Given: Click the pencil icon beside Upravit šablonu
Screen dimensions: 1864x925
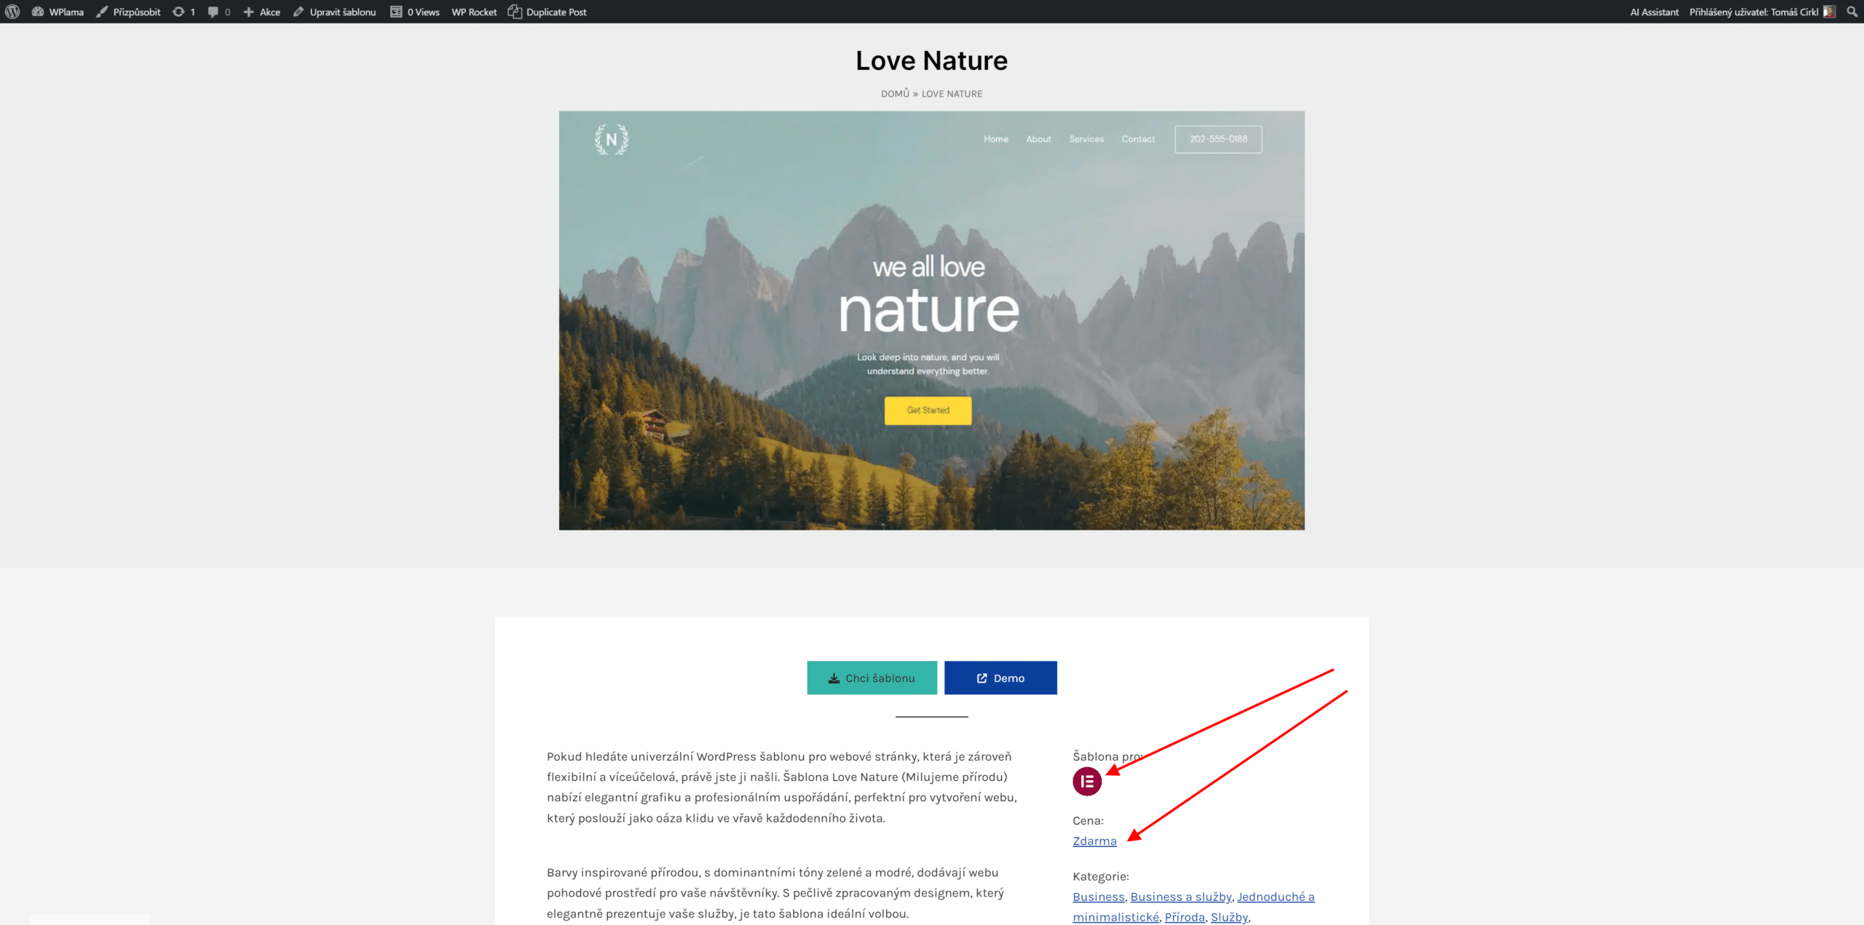Looking at the screenshot, I should [x=299, y=12].
